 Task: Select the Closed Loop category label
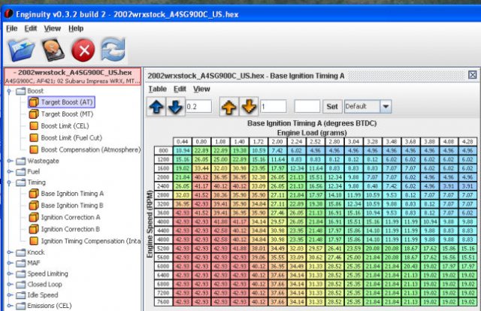tap(45, 285)
